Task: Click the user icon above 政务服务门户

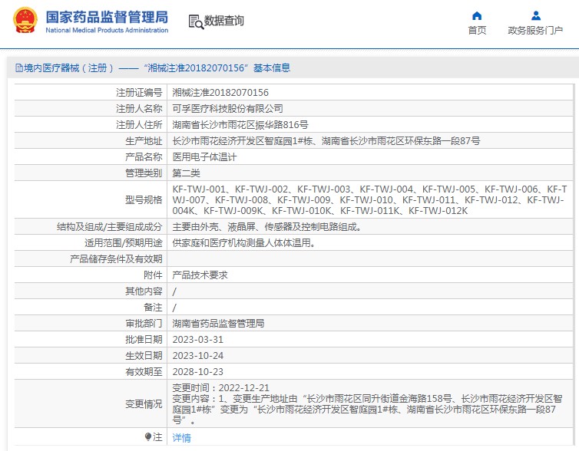Action: [x=535, y=15]
